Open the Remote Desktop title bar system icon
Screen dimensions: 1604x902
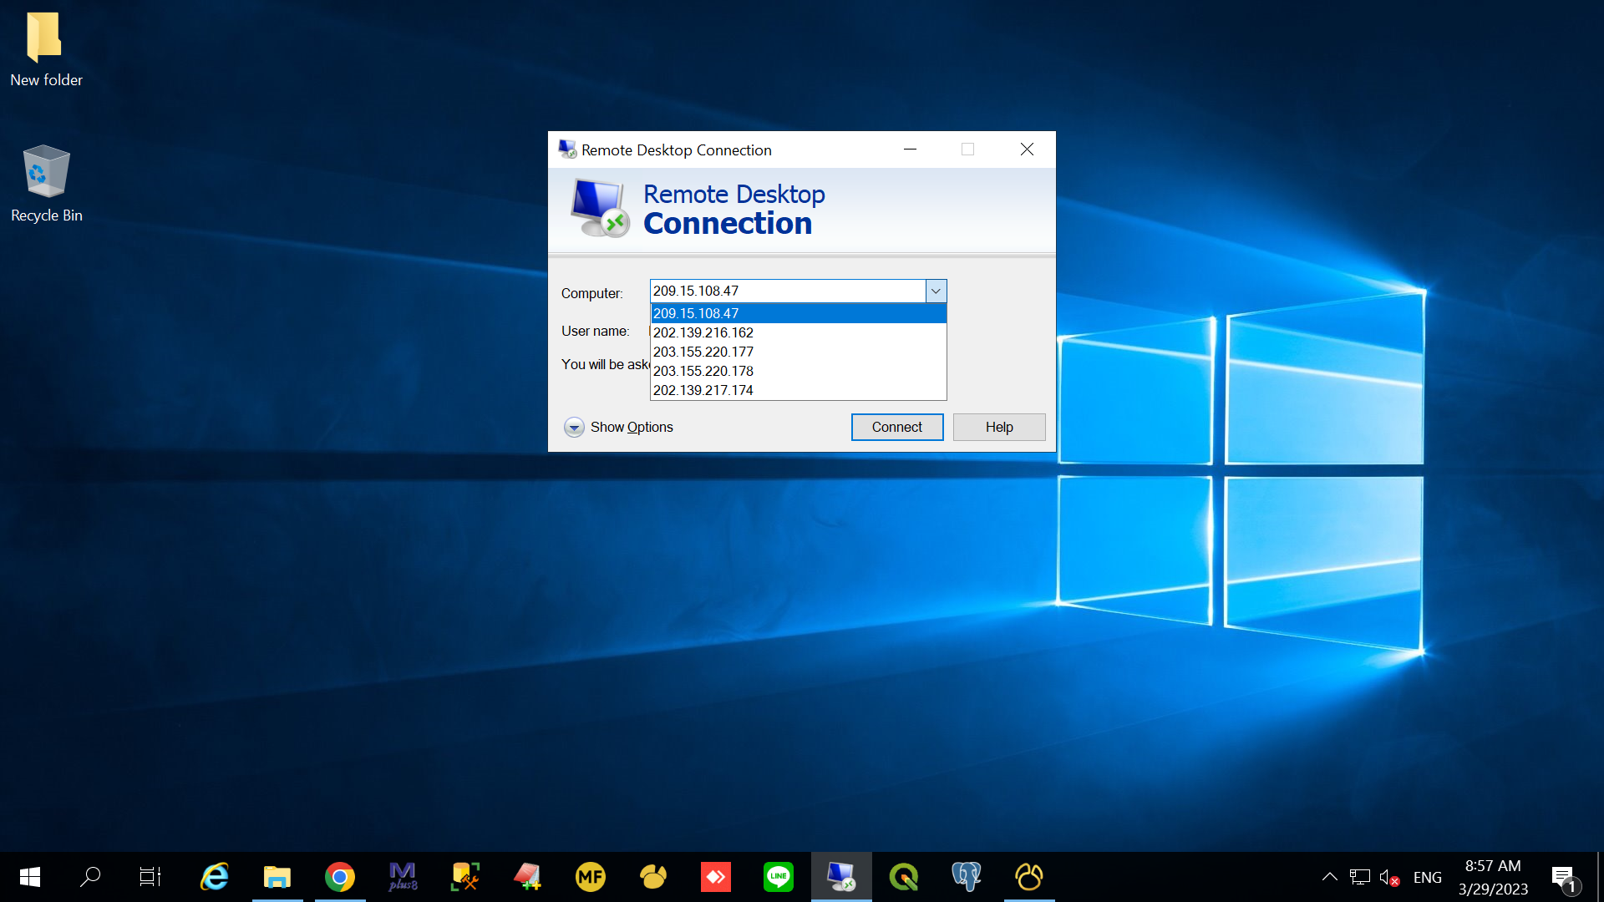[567, 149]
